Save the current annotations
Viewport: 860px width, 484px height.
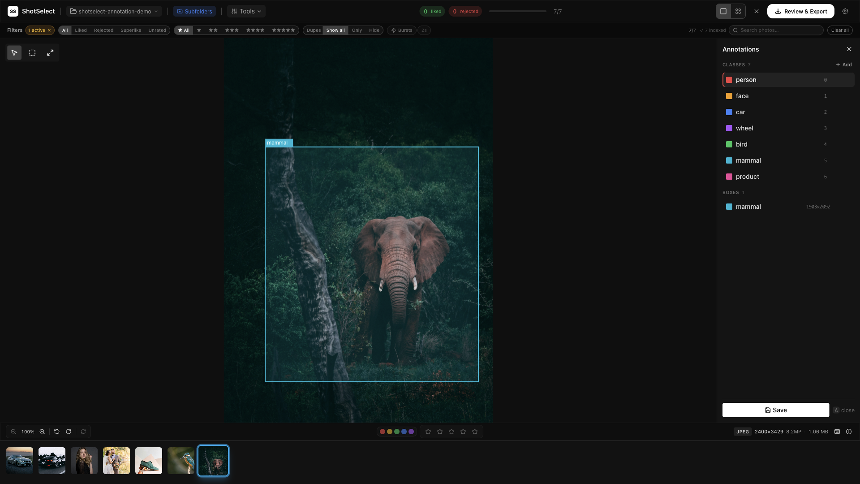pyautogui.click(x=775, y=410)
